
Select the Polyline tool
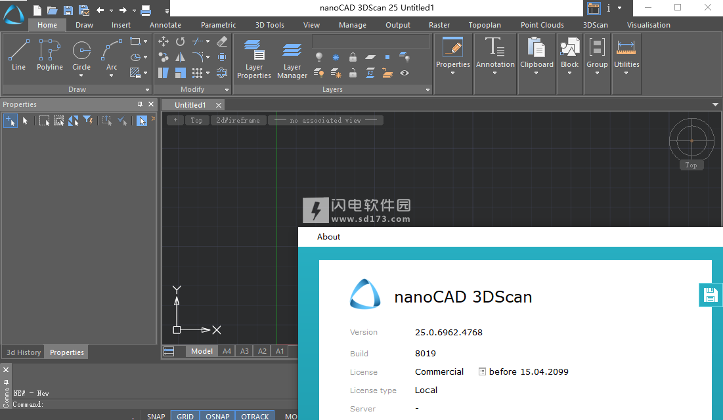point(50,55)
